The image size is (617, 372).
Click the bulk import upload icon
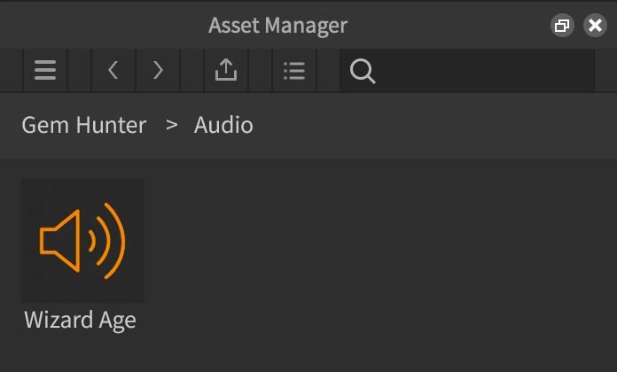[226, 71]
